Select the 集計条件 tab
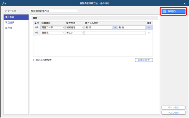This screenshot has width=189, height=118. tap(16, 17)
